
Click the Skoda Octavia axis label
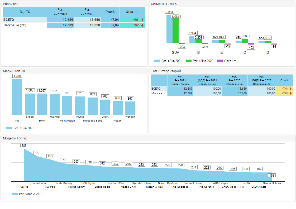(x=272, y=183)
